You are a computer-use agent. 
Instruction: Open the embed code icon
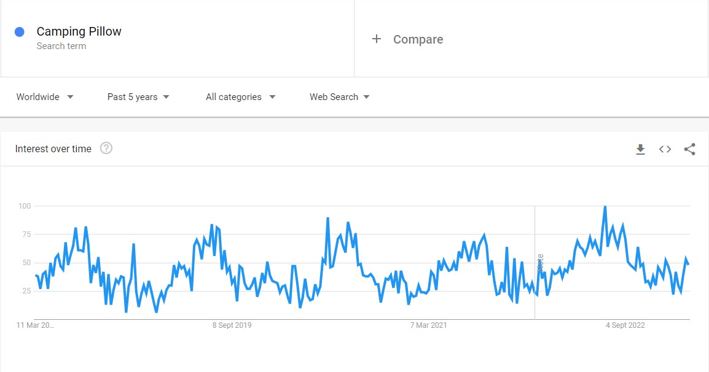tap(665, 149)
